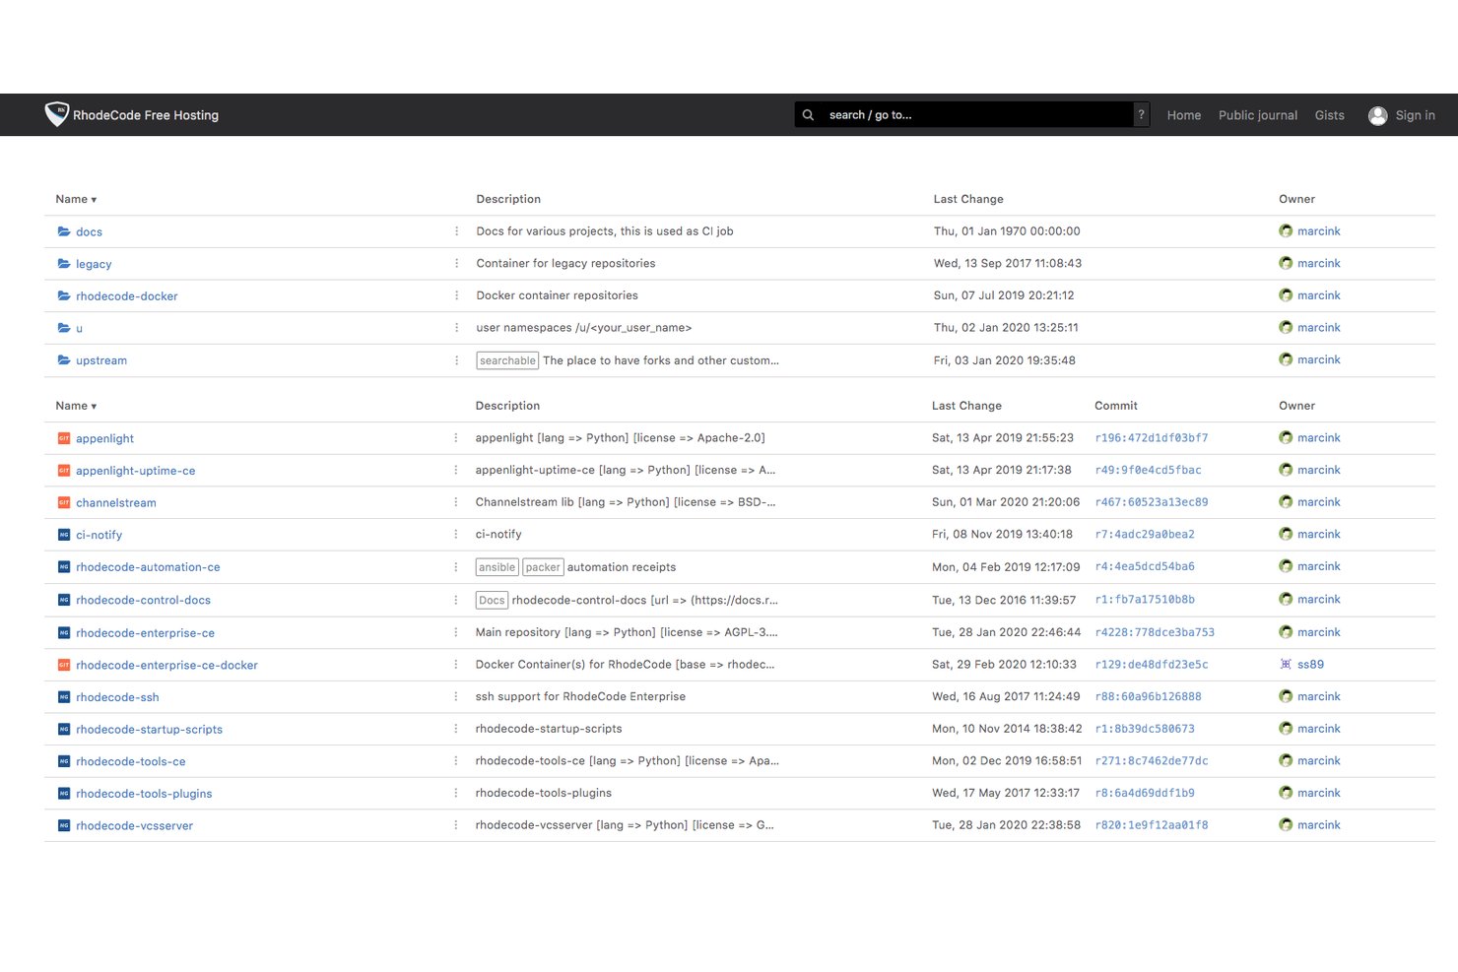Sort repositories by Commit header

pyautogui.click(x=1115, y=406)
